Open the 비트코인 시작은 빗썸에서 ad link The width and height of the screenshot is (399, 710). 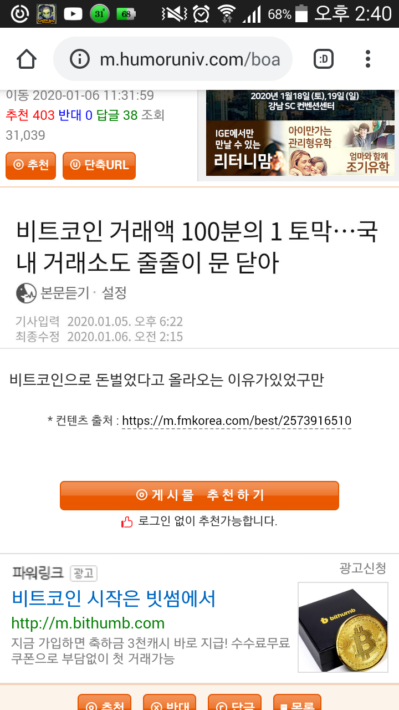click(114, 599)
